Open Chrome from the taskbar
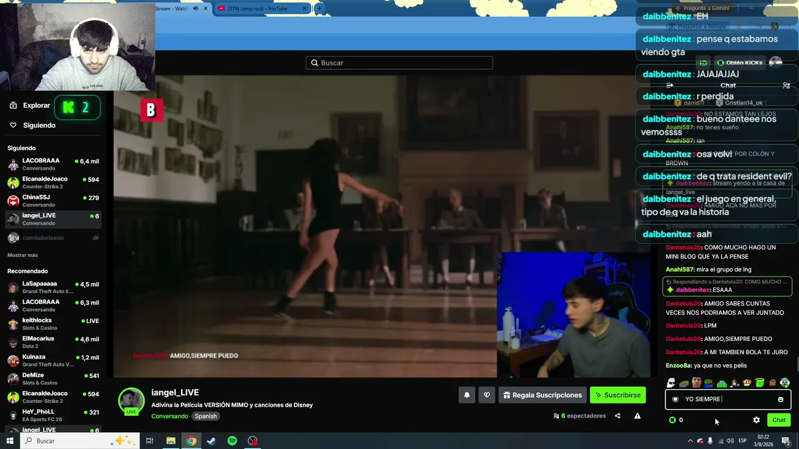 191,441
